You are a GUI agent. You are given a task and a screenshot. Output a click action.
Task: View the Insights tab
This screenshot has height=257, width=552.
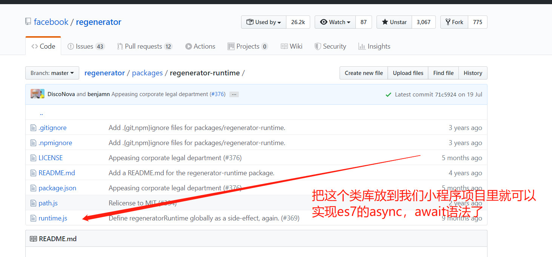click(374, 46)
